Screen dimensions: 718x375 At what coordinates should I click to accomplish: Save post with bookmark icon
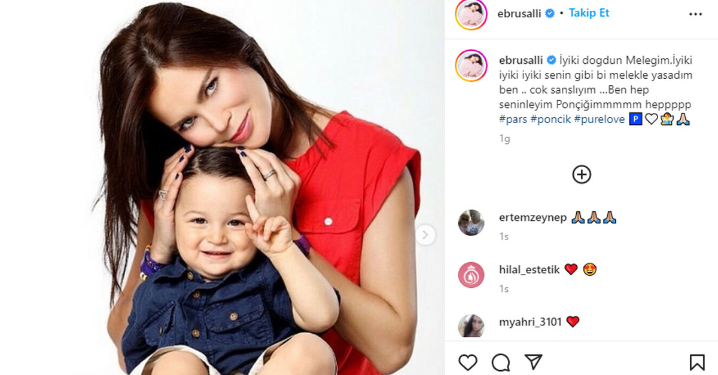[x=697, y=362]
